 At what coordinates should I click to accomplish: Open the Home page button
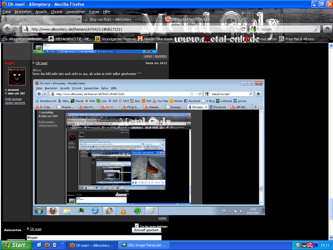click(x=327, y=29)
